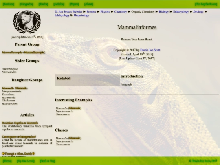The image size is (220, 165).
Task: Select Morganucodonta in Daughter Groups
Action: [11, 91]
